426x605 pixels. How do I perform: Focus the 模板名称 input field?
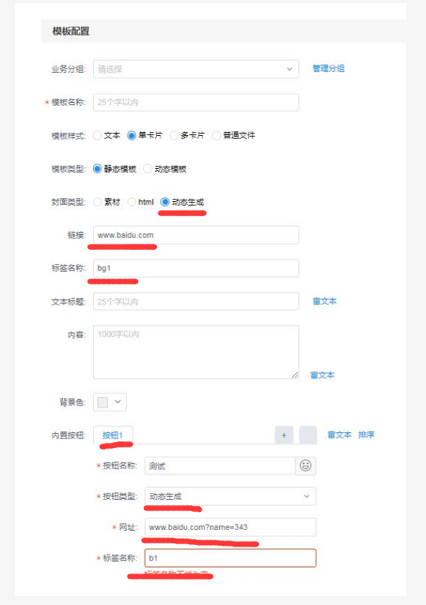tap(196, 102)
